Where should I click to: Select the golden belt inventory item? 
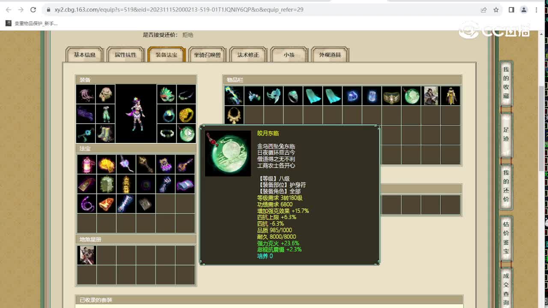click(x=391, y=95)
